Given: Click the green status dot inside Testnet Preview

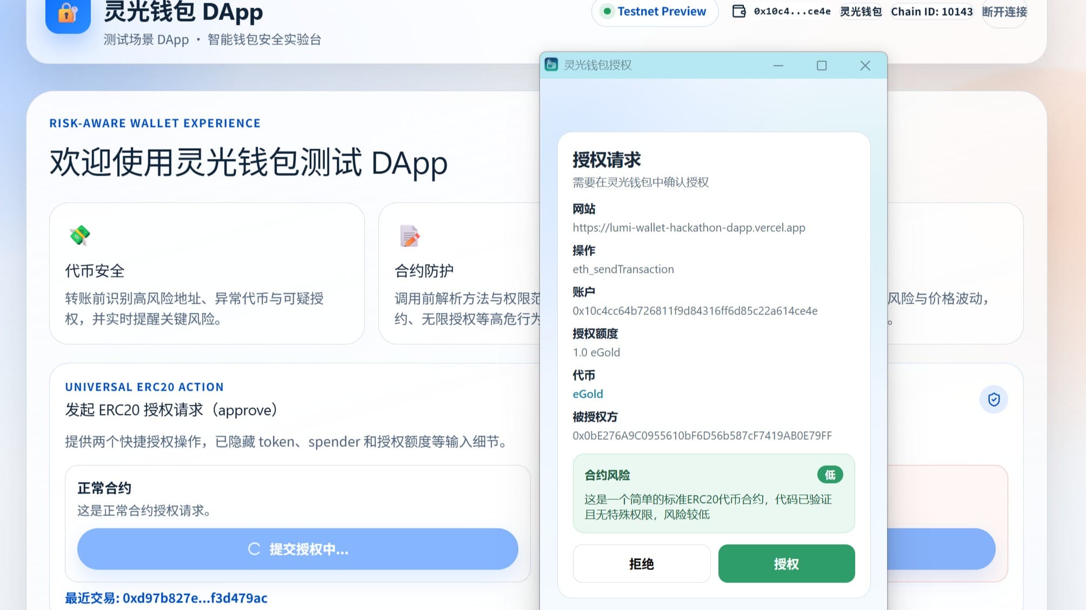Looking at the screenshot, I should pyautogui.click(x=607, y=11).
